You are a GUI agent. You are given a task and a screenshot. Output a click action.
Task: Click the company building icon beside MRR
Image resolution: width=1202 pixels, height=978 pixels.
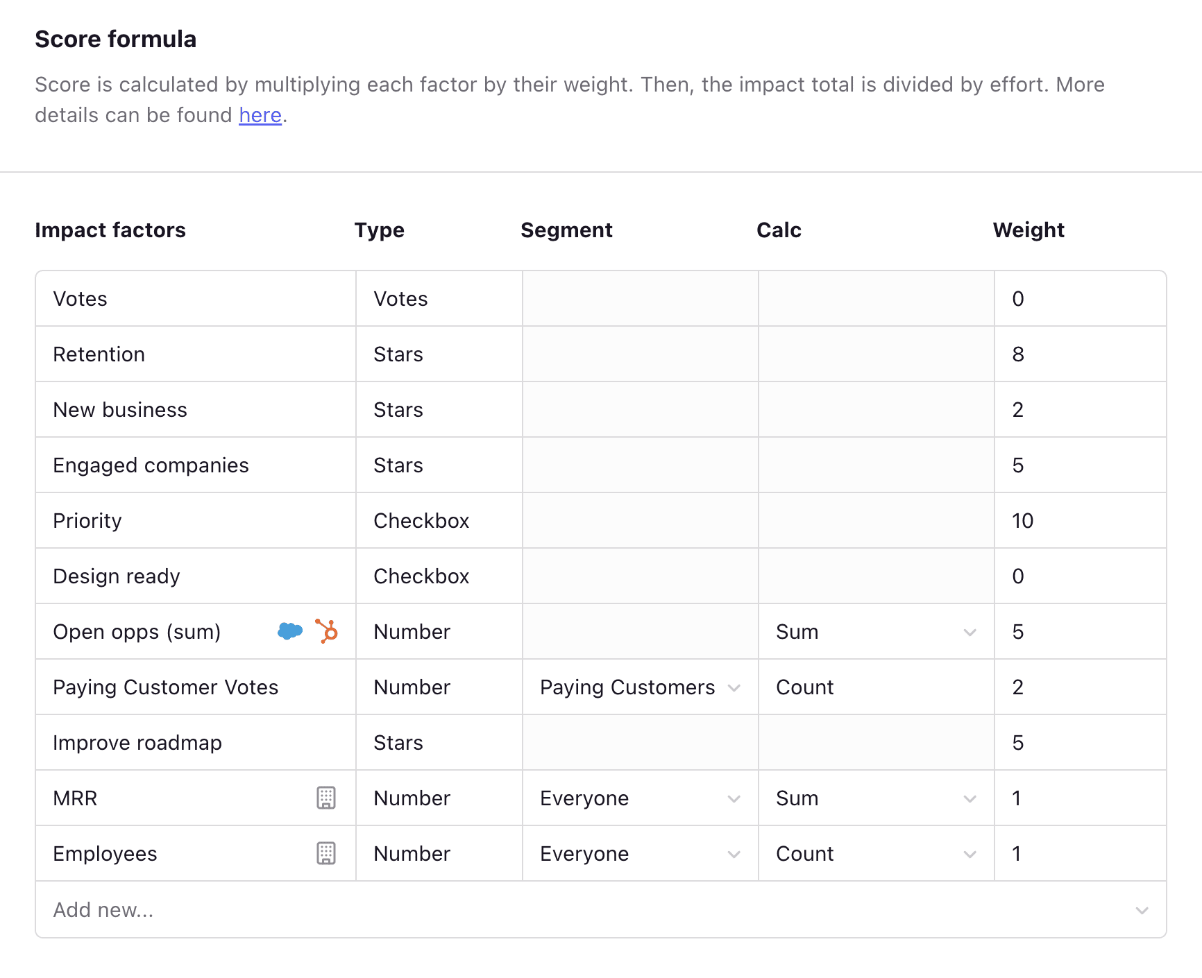[x=326, y=798]
